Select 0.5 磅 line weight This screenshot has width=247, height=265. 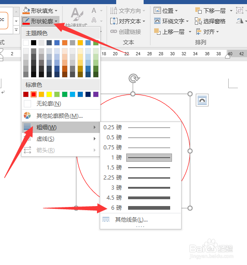point(140,138)
